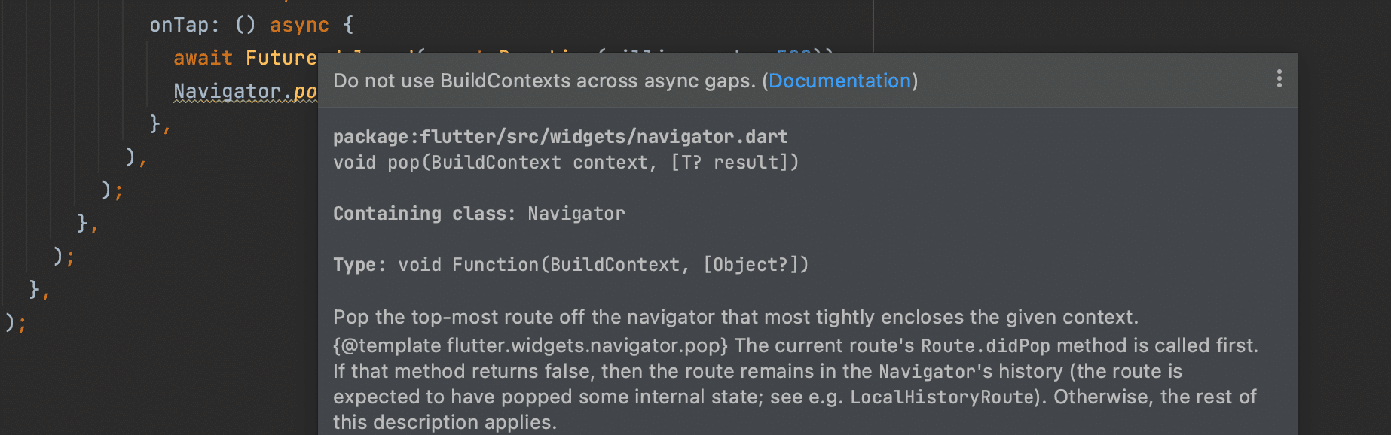
Task: Click the [Object?] parameter in Type line
Action: coord(750,265)
